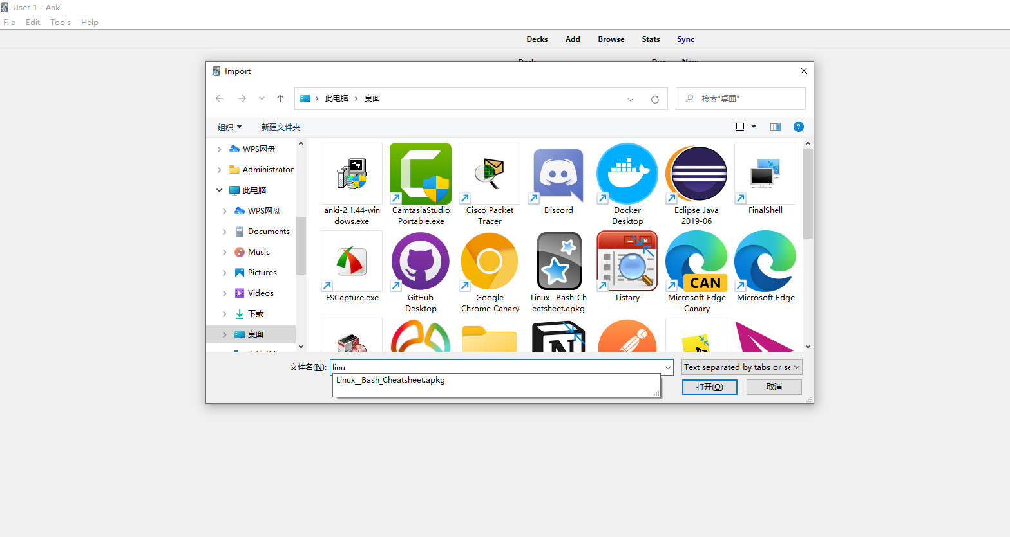Click 此电脑 in the address breadcrumb
This screenshot has width=1010, height=537.
pos(337,98)
